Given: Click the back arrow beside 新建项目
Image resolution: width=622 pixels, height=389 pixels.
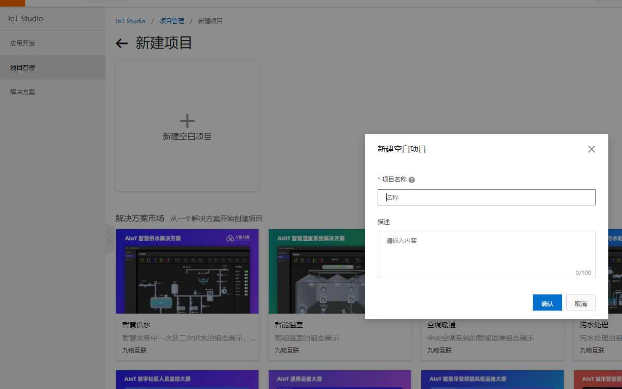Looking at the screenshot, I should (x=122, y=44).
